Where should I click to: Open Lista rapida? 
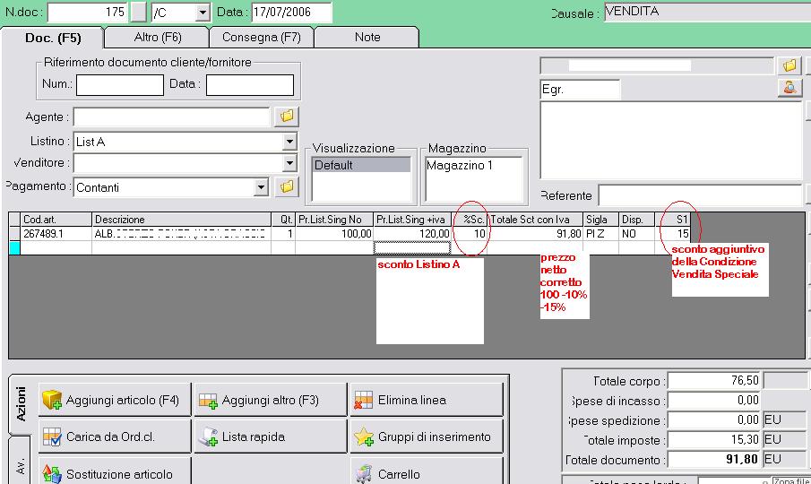[x=271, y=436]
